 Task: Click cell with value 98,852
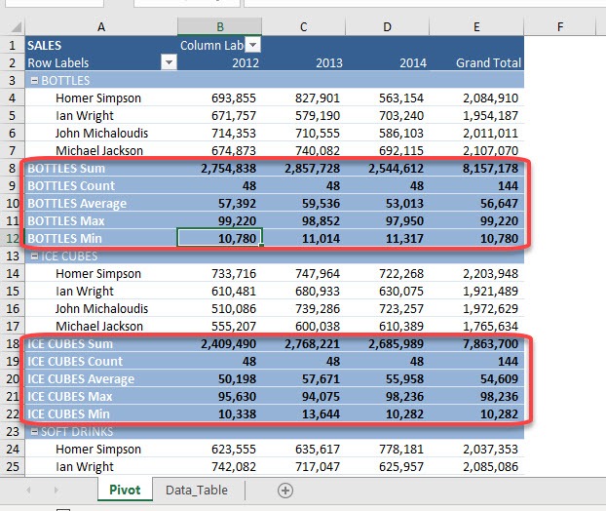303,220
